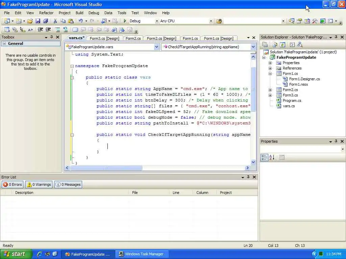
Task: Cut selection with the scissors icon
Action: tap(55, 21)
